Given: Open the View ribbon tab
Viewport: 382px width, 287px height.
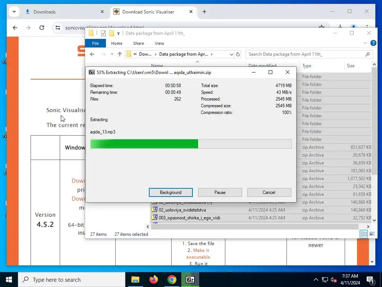Looking at the screenshot, I should (159, 43).
